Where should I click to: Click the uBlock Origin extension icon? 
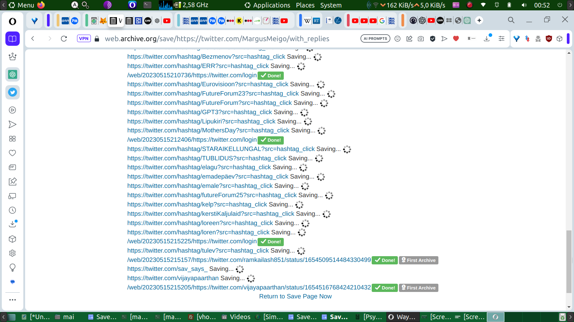[x=549, y=39]
